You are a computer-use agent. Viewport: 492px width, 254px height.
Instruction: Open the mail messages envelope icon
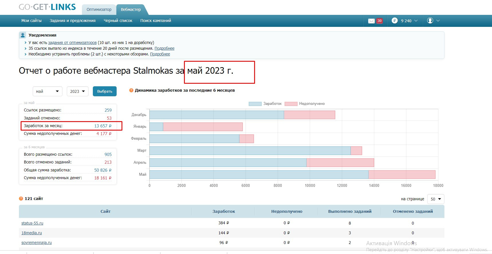pos(371,21)
